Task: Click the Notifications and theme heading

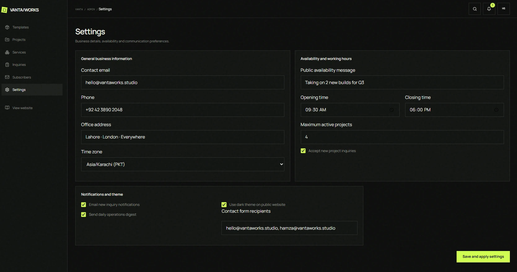Action: coord(102,194)
